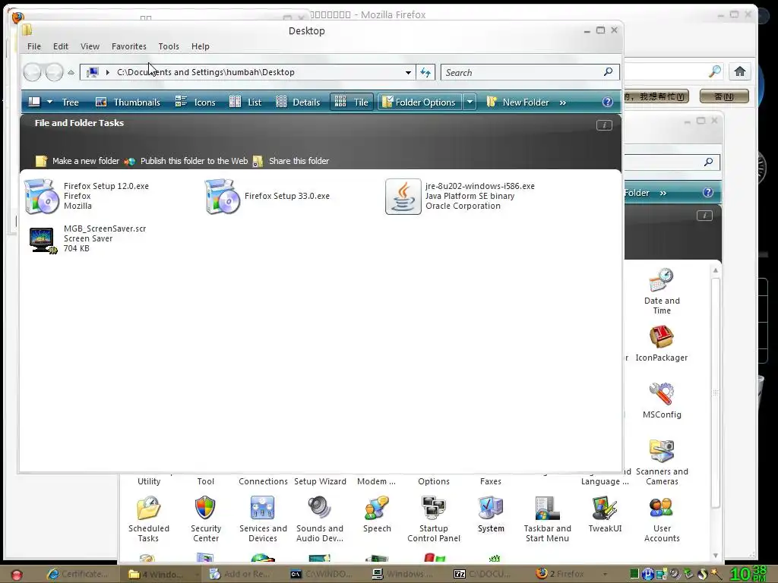Click the Forward navigation button in Desktop window
Viewport: 778px width, 583px height.
[54, 72]
